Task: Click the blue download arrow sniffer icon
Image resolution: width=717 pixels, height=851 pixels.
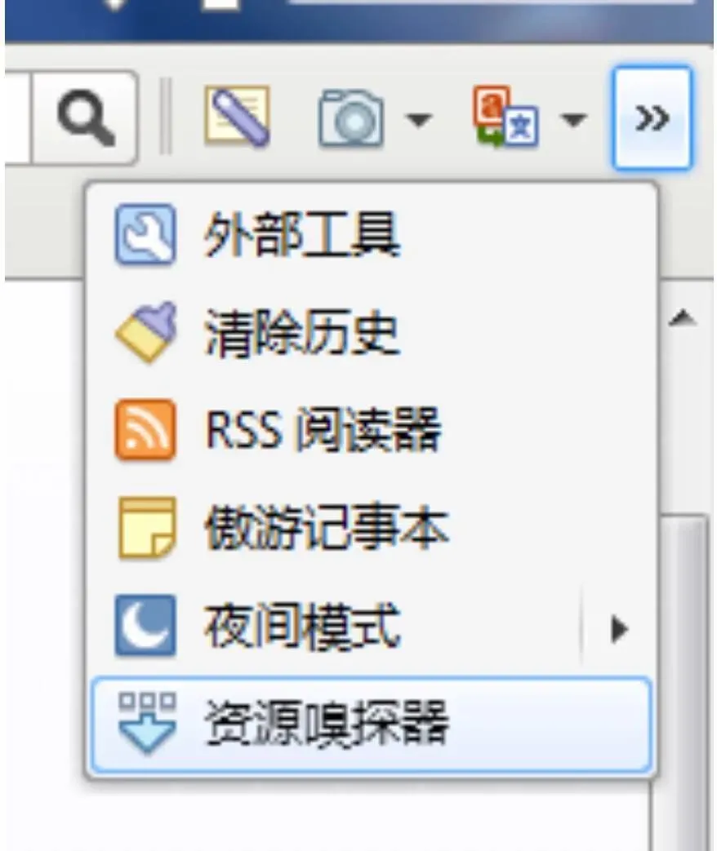Action: pyautogui.click(x=147, y=723)
